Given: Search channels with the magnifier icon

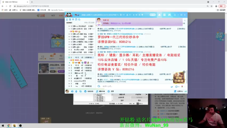Looking at the screenshot, I should (x=79, y=19).
